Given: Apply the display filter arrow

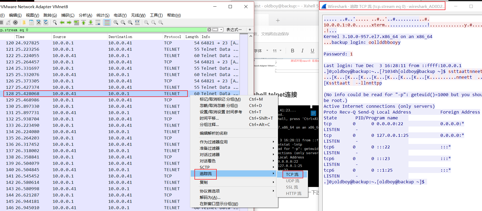Looking at the screenshot, I should [x=215, y=30].
